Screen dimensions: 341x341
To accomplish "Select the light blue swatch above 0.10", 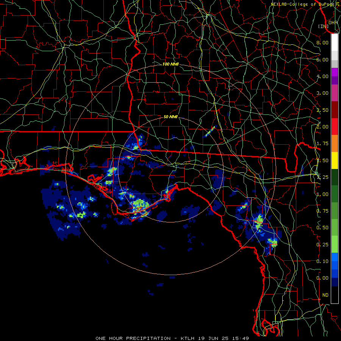I will (x=335, y=257).
